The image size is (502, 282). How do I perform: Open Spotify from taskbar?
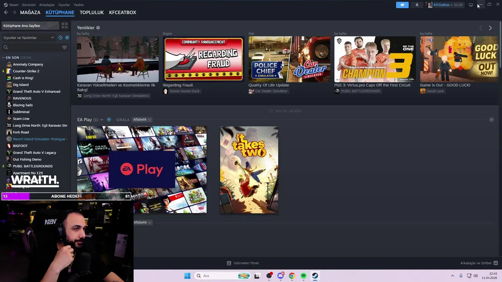tap(304, 276)
